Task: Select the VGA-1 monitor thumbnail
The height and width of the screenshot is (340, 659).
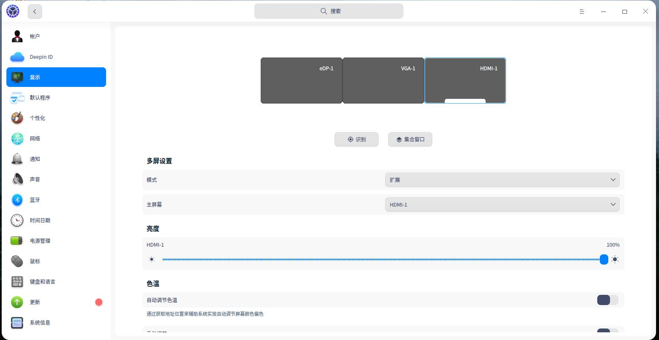Action: click(383, 81)
